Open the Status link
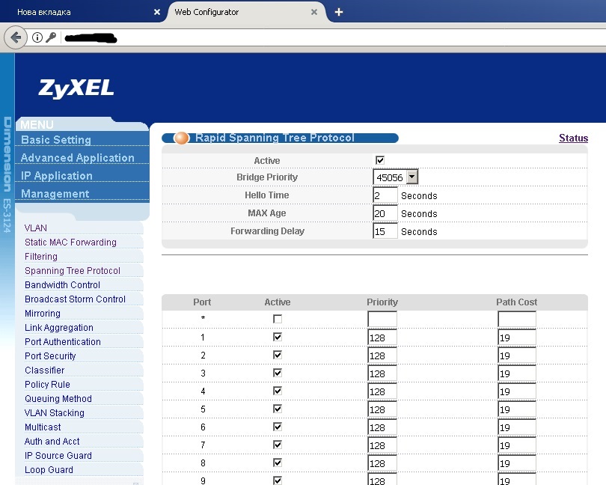The width and height of the screenshot is (606, 485). [x=573, y=138]
